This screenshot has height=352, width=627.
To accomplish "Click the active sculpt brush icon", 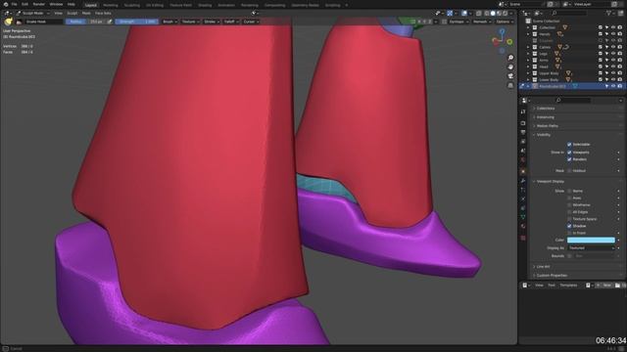I will (8, 22).
